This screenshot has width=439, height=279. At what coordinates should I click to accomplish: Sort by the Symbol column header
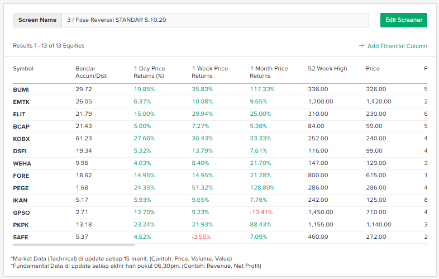point(23,69)
